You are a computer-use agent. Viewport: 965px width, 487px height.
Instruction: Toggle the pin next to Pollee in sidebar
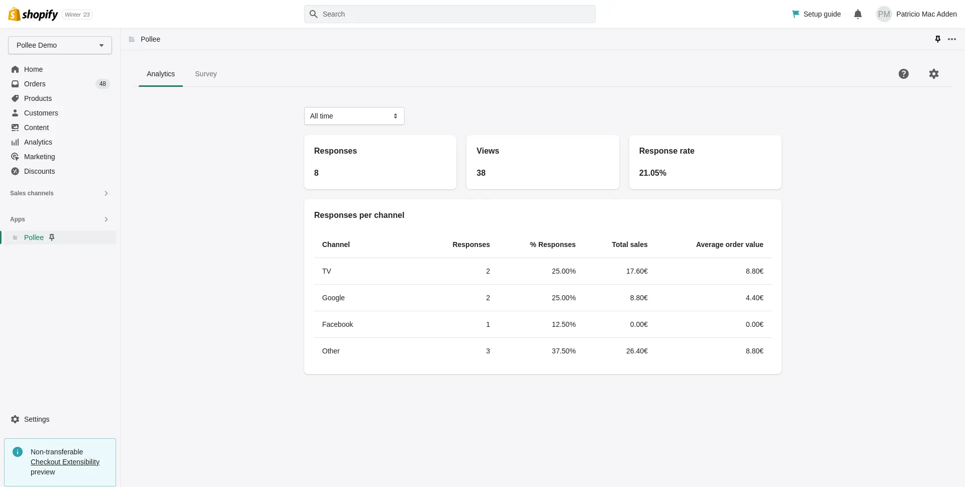click(x=52, y=237)
